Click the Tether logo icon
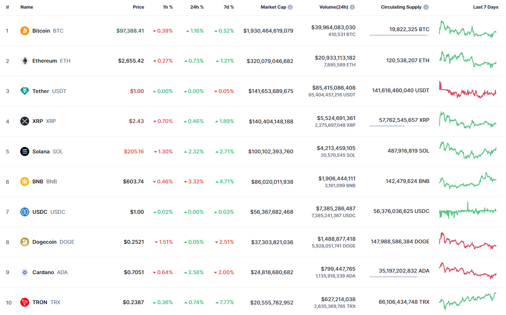 point(24,91)
